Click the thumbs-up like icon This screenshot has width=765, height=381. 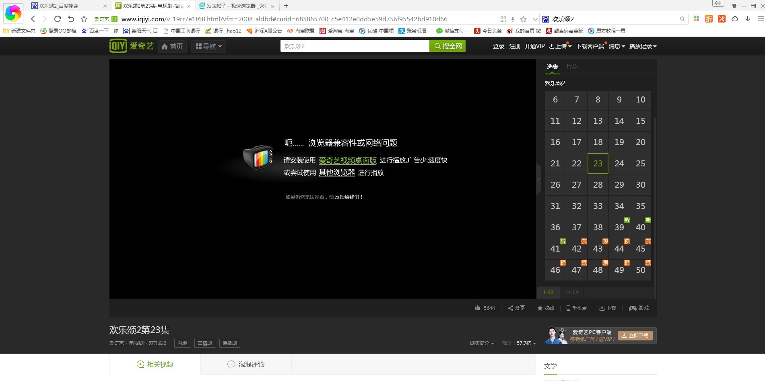(477, 308)
